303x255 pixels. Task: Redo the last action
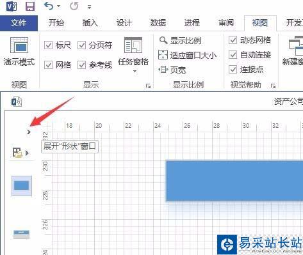coord(74,6)
